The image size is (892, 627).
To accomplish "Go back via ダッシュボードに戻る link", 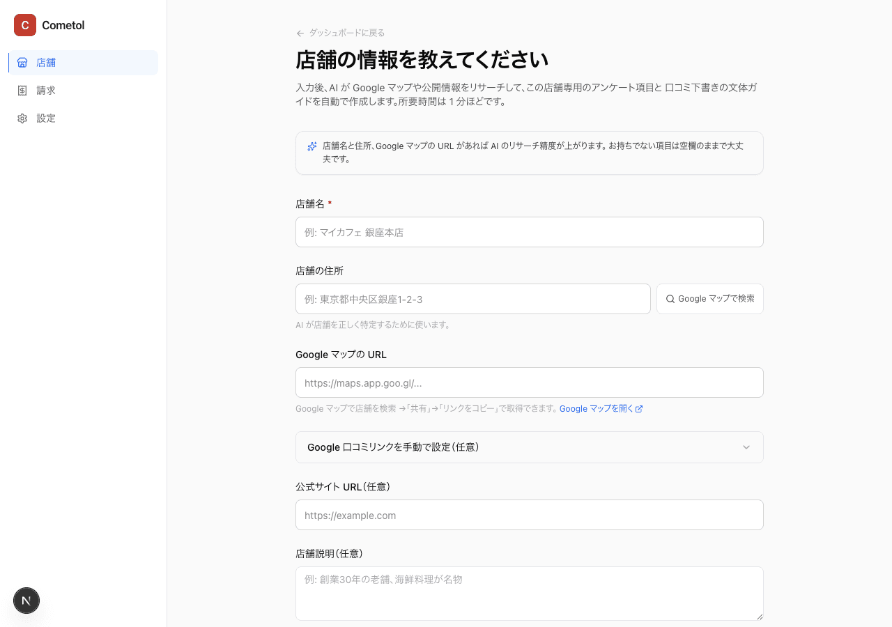I will 340,33.
